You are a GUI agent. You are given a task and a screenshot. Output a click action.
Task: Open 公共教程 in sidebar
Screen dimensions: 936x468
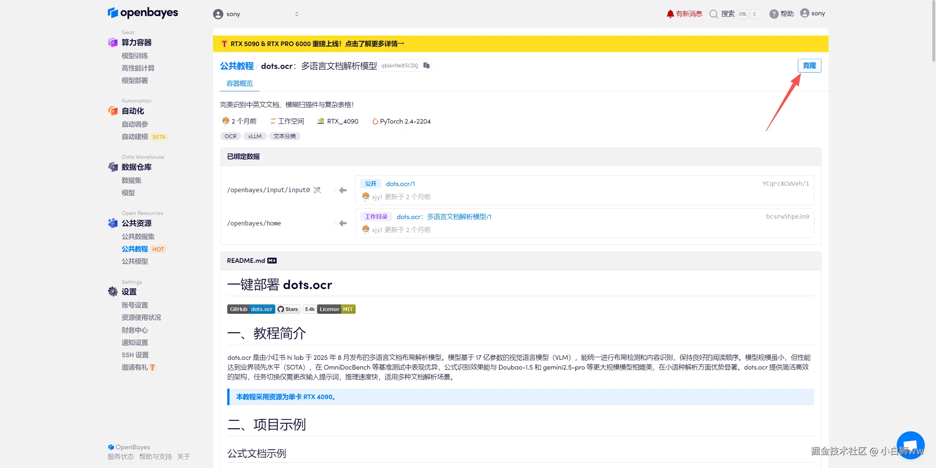[x=134, y=249]
